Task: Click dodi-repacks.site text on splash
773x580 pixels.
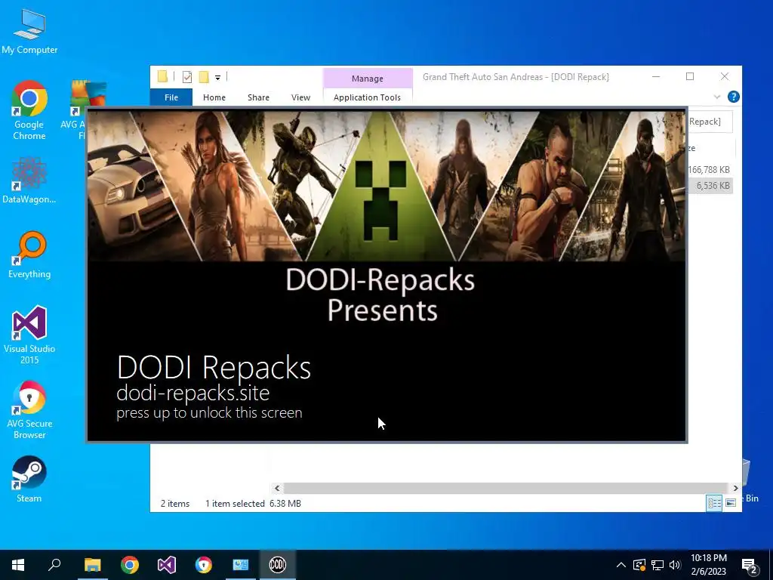Action: 192,393
